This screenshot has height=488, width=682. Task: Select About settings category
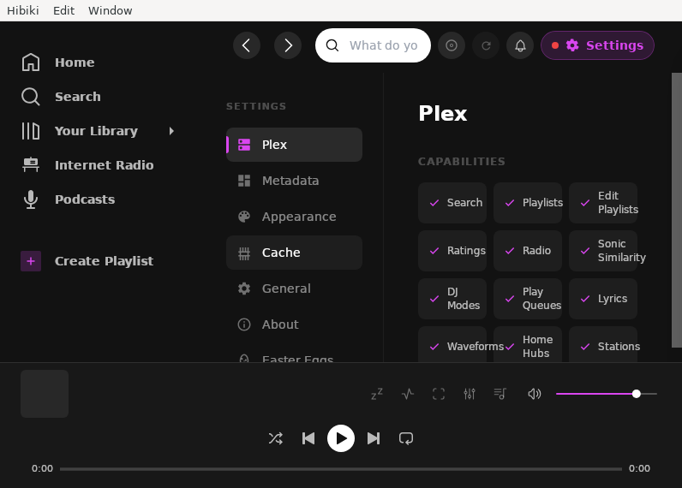pos(294,324)
